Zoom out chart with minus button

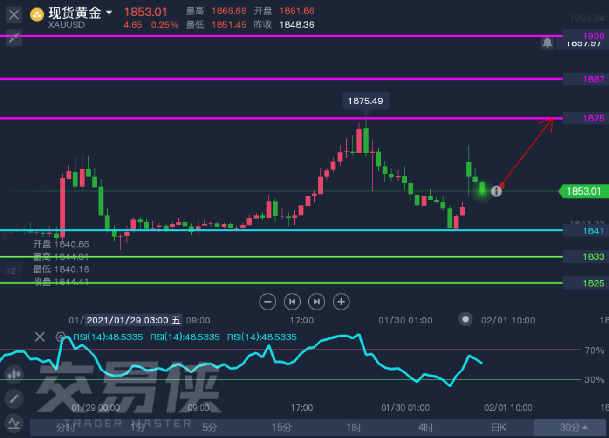[267, 302]
